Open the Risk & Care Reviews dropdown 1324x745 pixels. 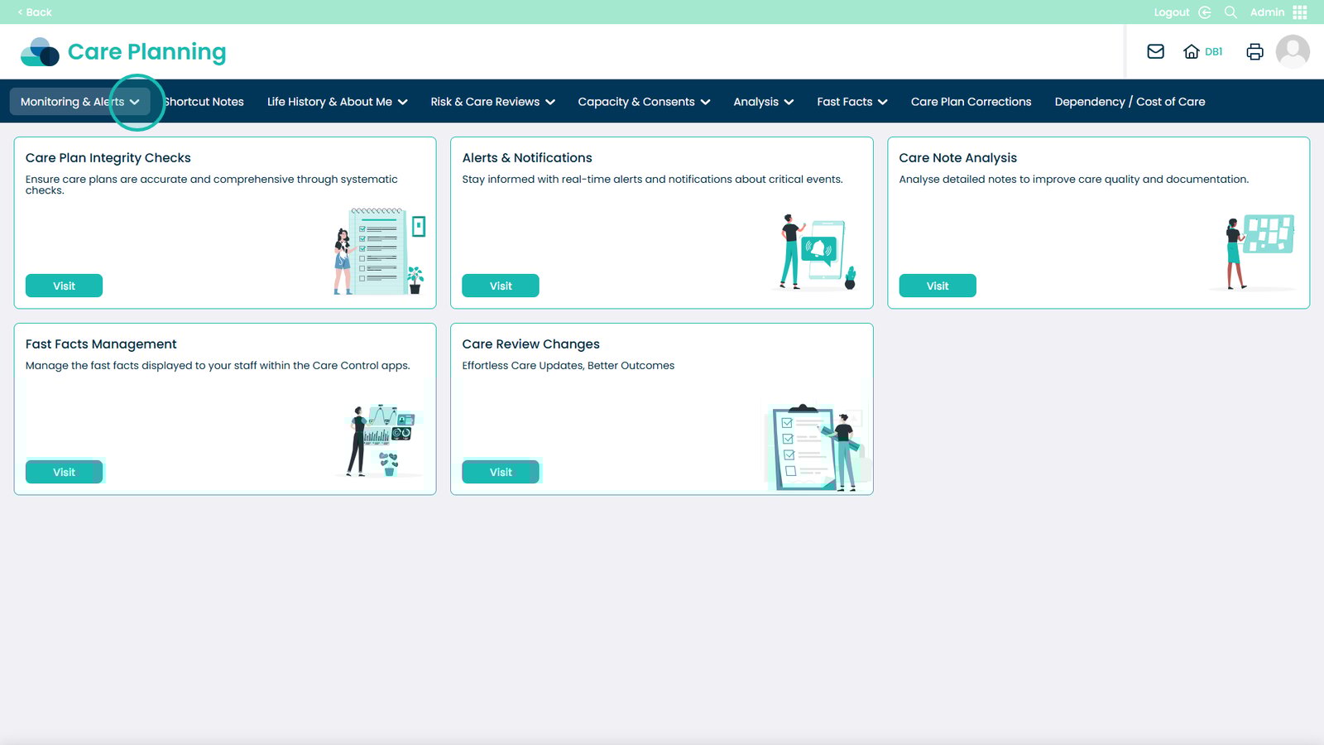492,102
